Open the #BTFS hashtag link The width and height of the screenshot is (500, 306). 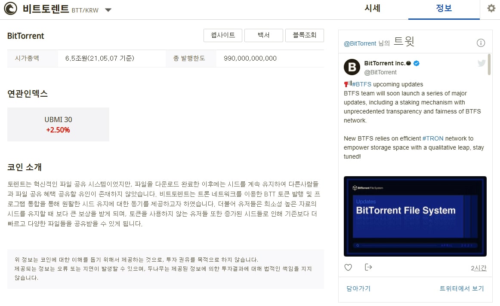coord(361,84)
